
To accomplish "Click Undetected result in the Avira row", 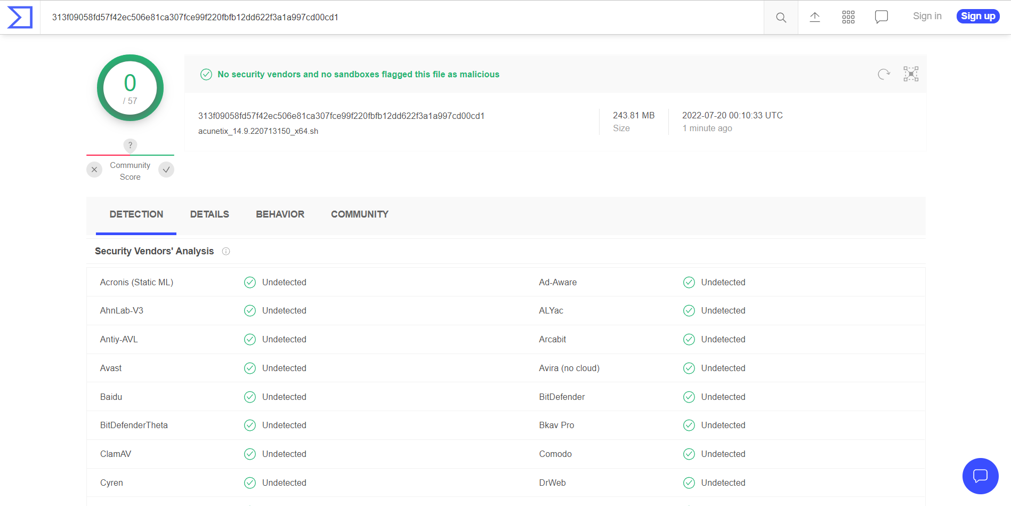I will tap(723, 368).
